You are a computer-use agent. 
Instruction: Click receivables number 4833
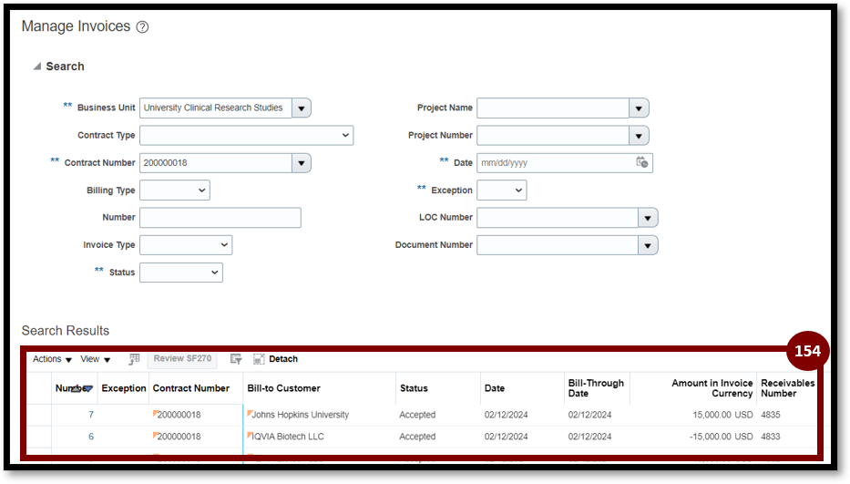(771, 437)
